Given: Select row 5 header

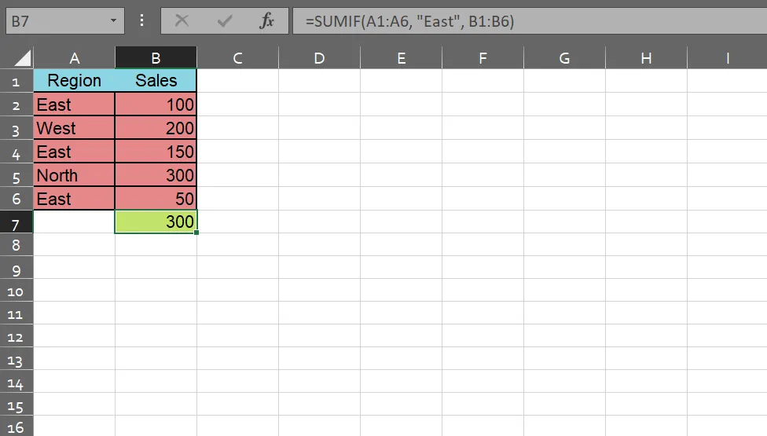Looking at the screenshot, I should click(17, 175).
